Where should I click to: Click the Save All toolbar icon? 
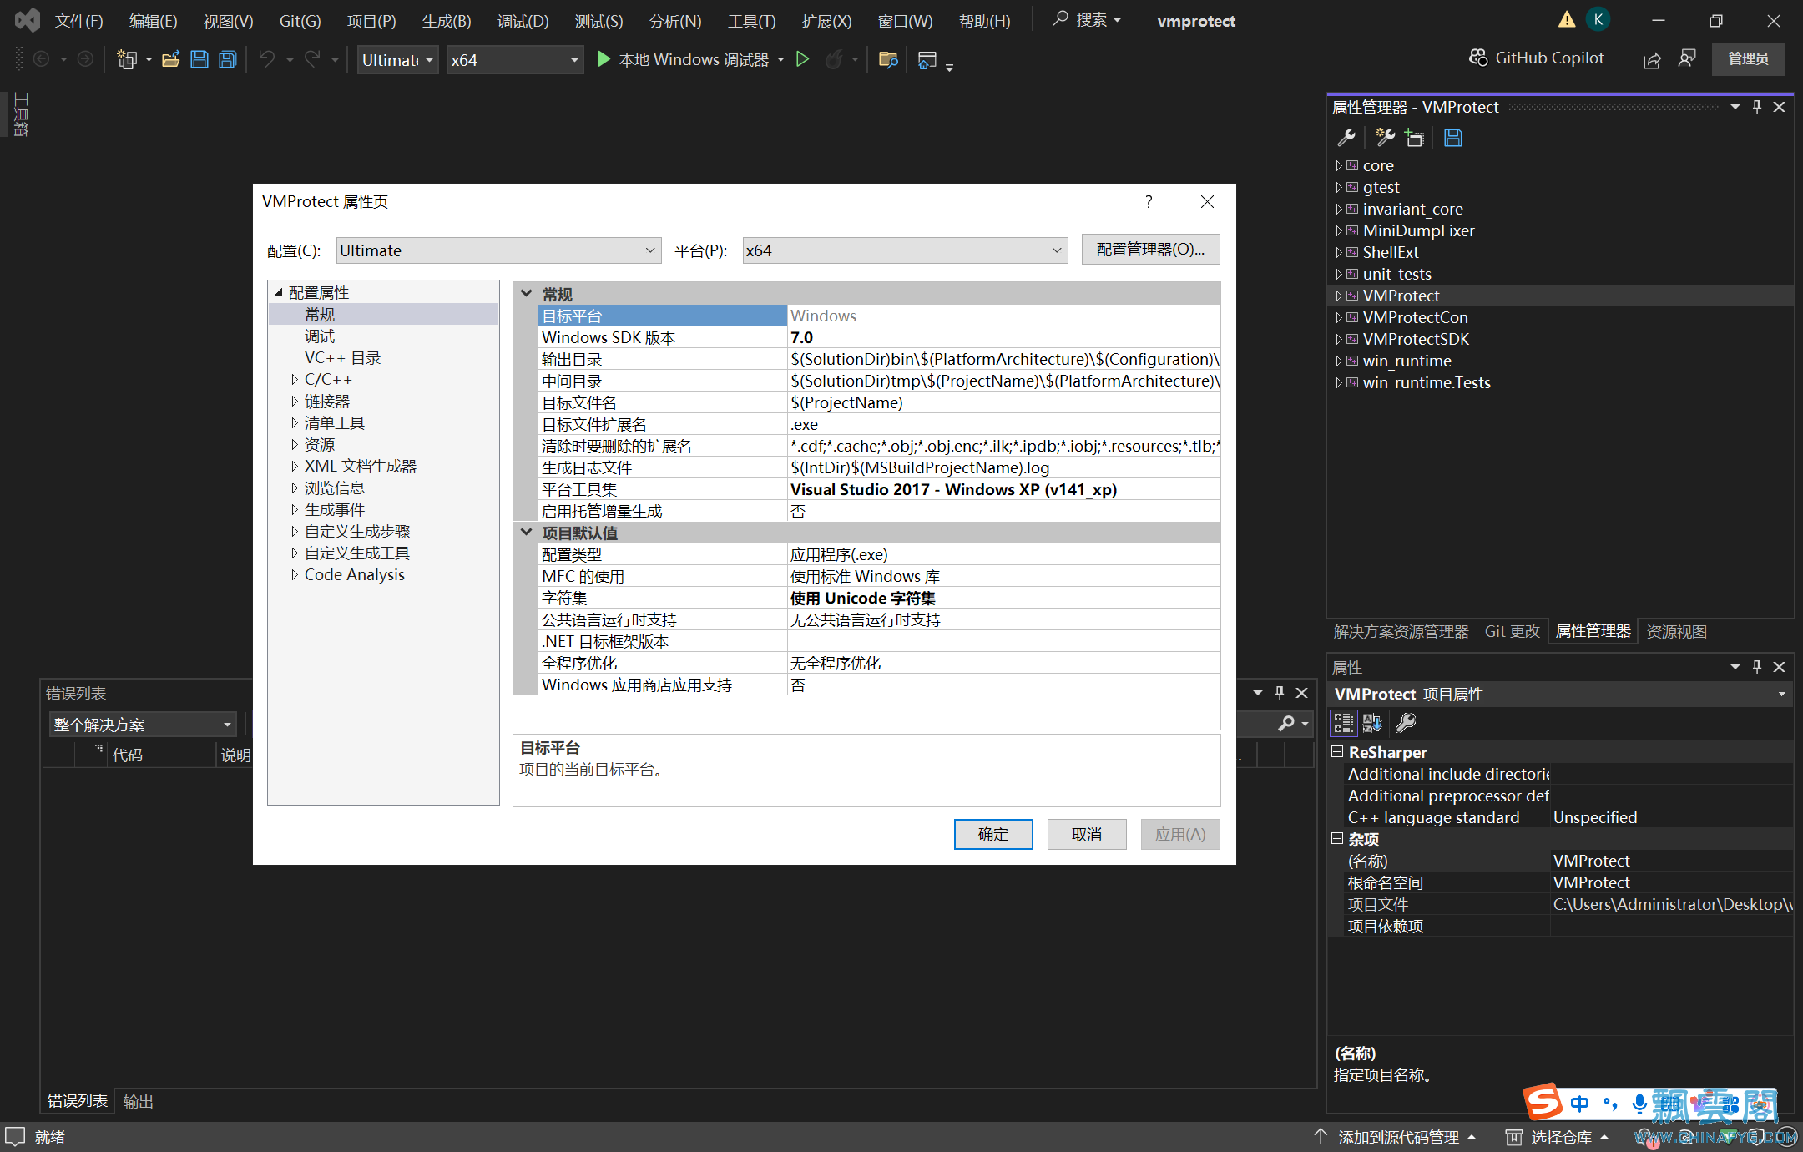[x=227, y=59]
